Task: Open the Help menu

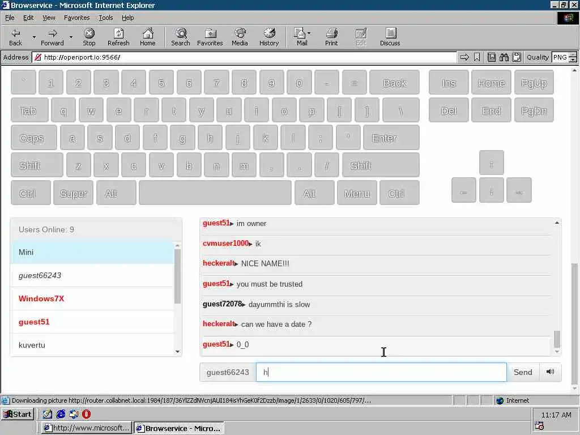Action: tap(127, 18)
